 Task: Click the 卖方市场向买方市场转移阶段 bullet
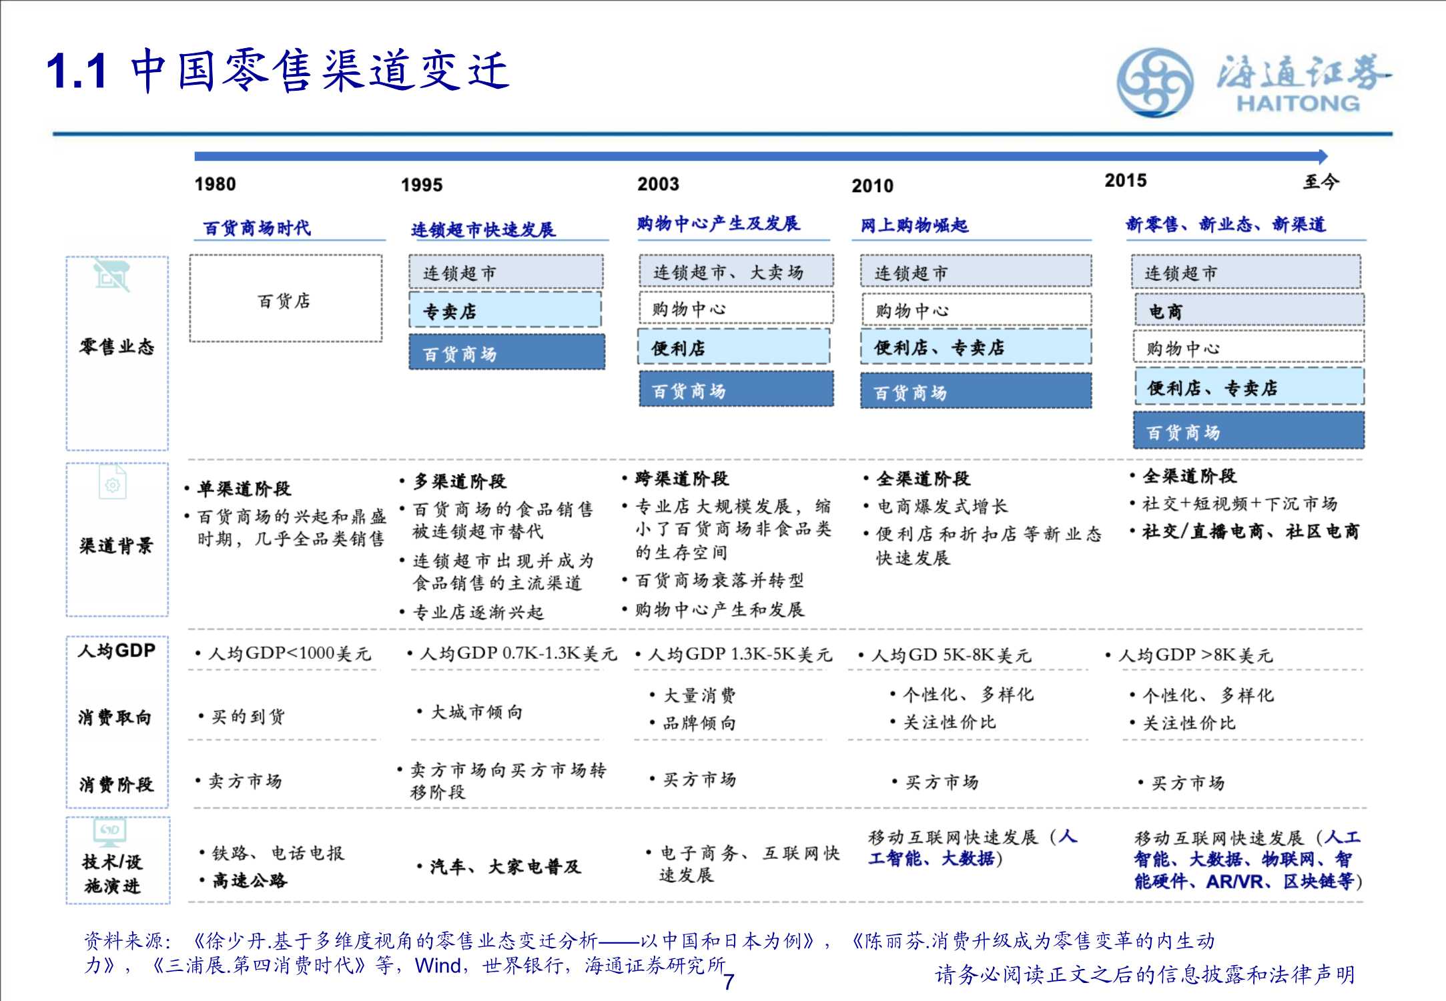point(502,781)
